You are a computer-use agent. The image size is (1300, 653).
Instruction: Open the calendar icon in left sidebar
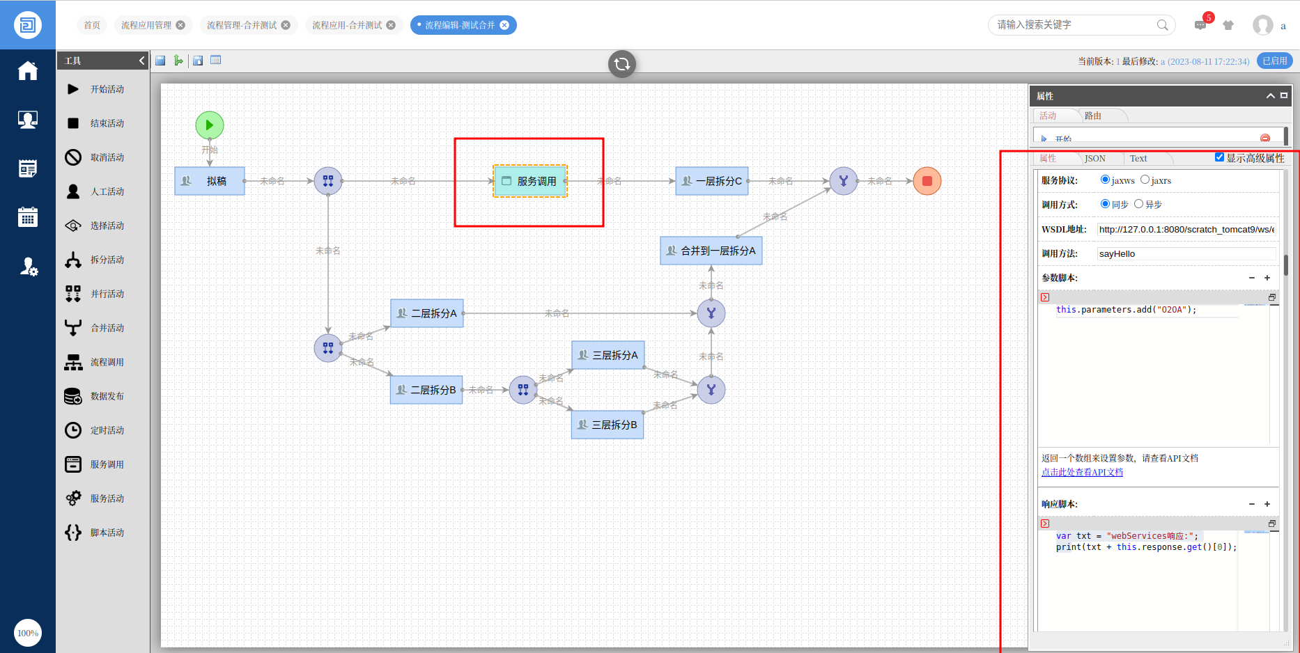[28, 217]
